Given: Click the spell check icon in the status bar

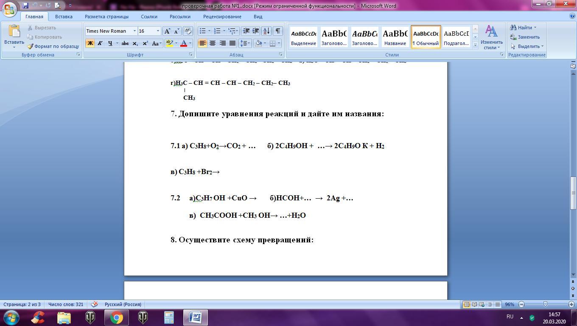Looking at the screenshot, I should coord(95,304).
